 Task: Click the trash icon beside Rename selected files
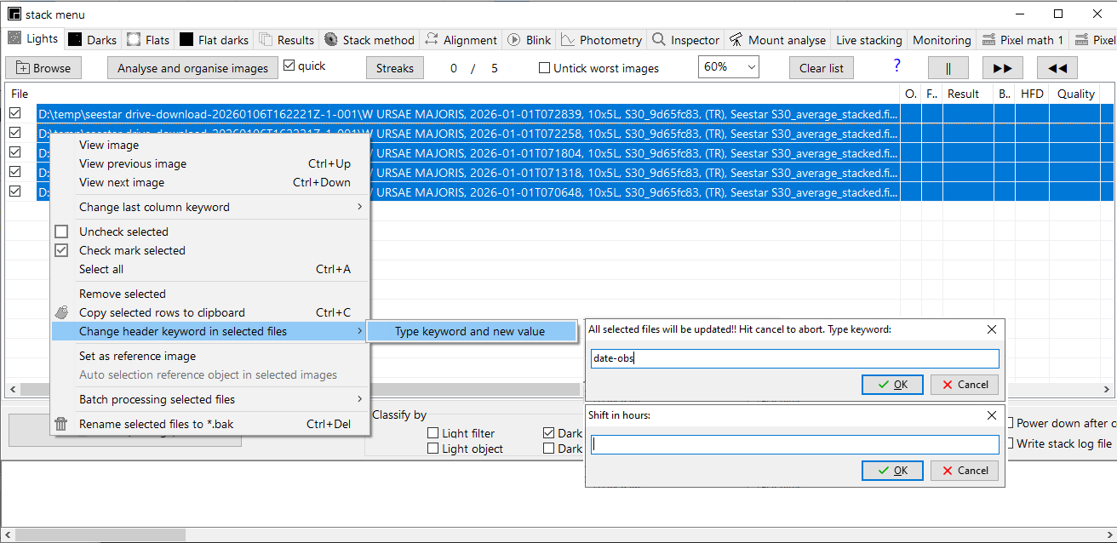pos(61,424)
